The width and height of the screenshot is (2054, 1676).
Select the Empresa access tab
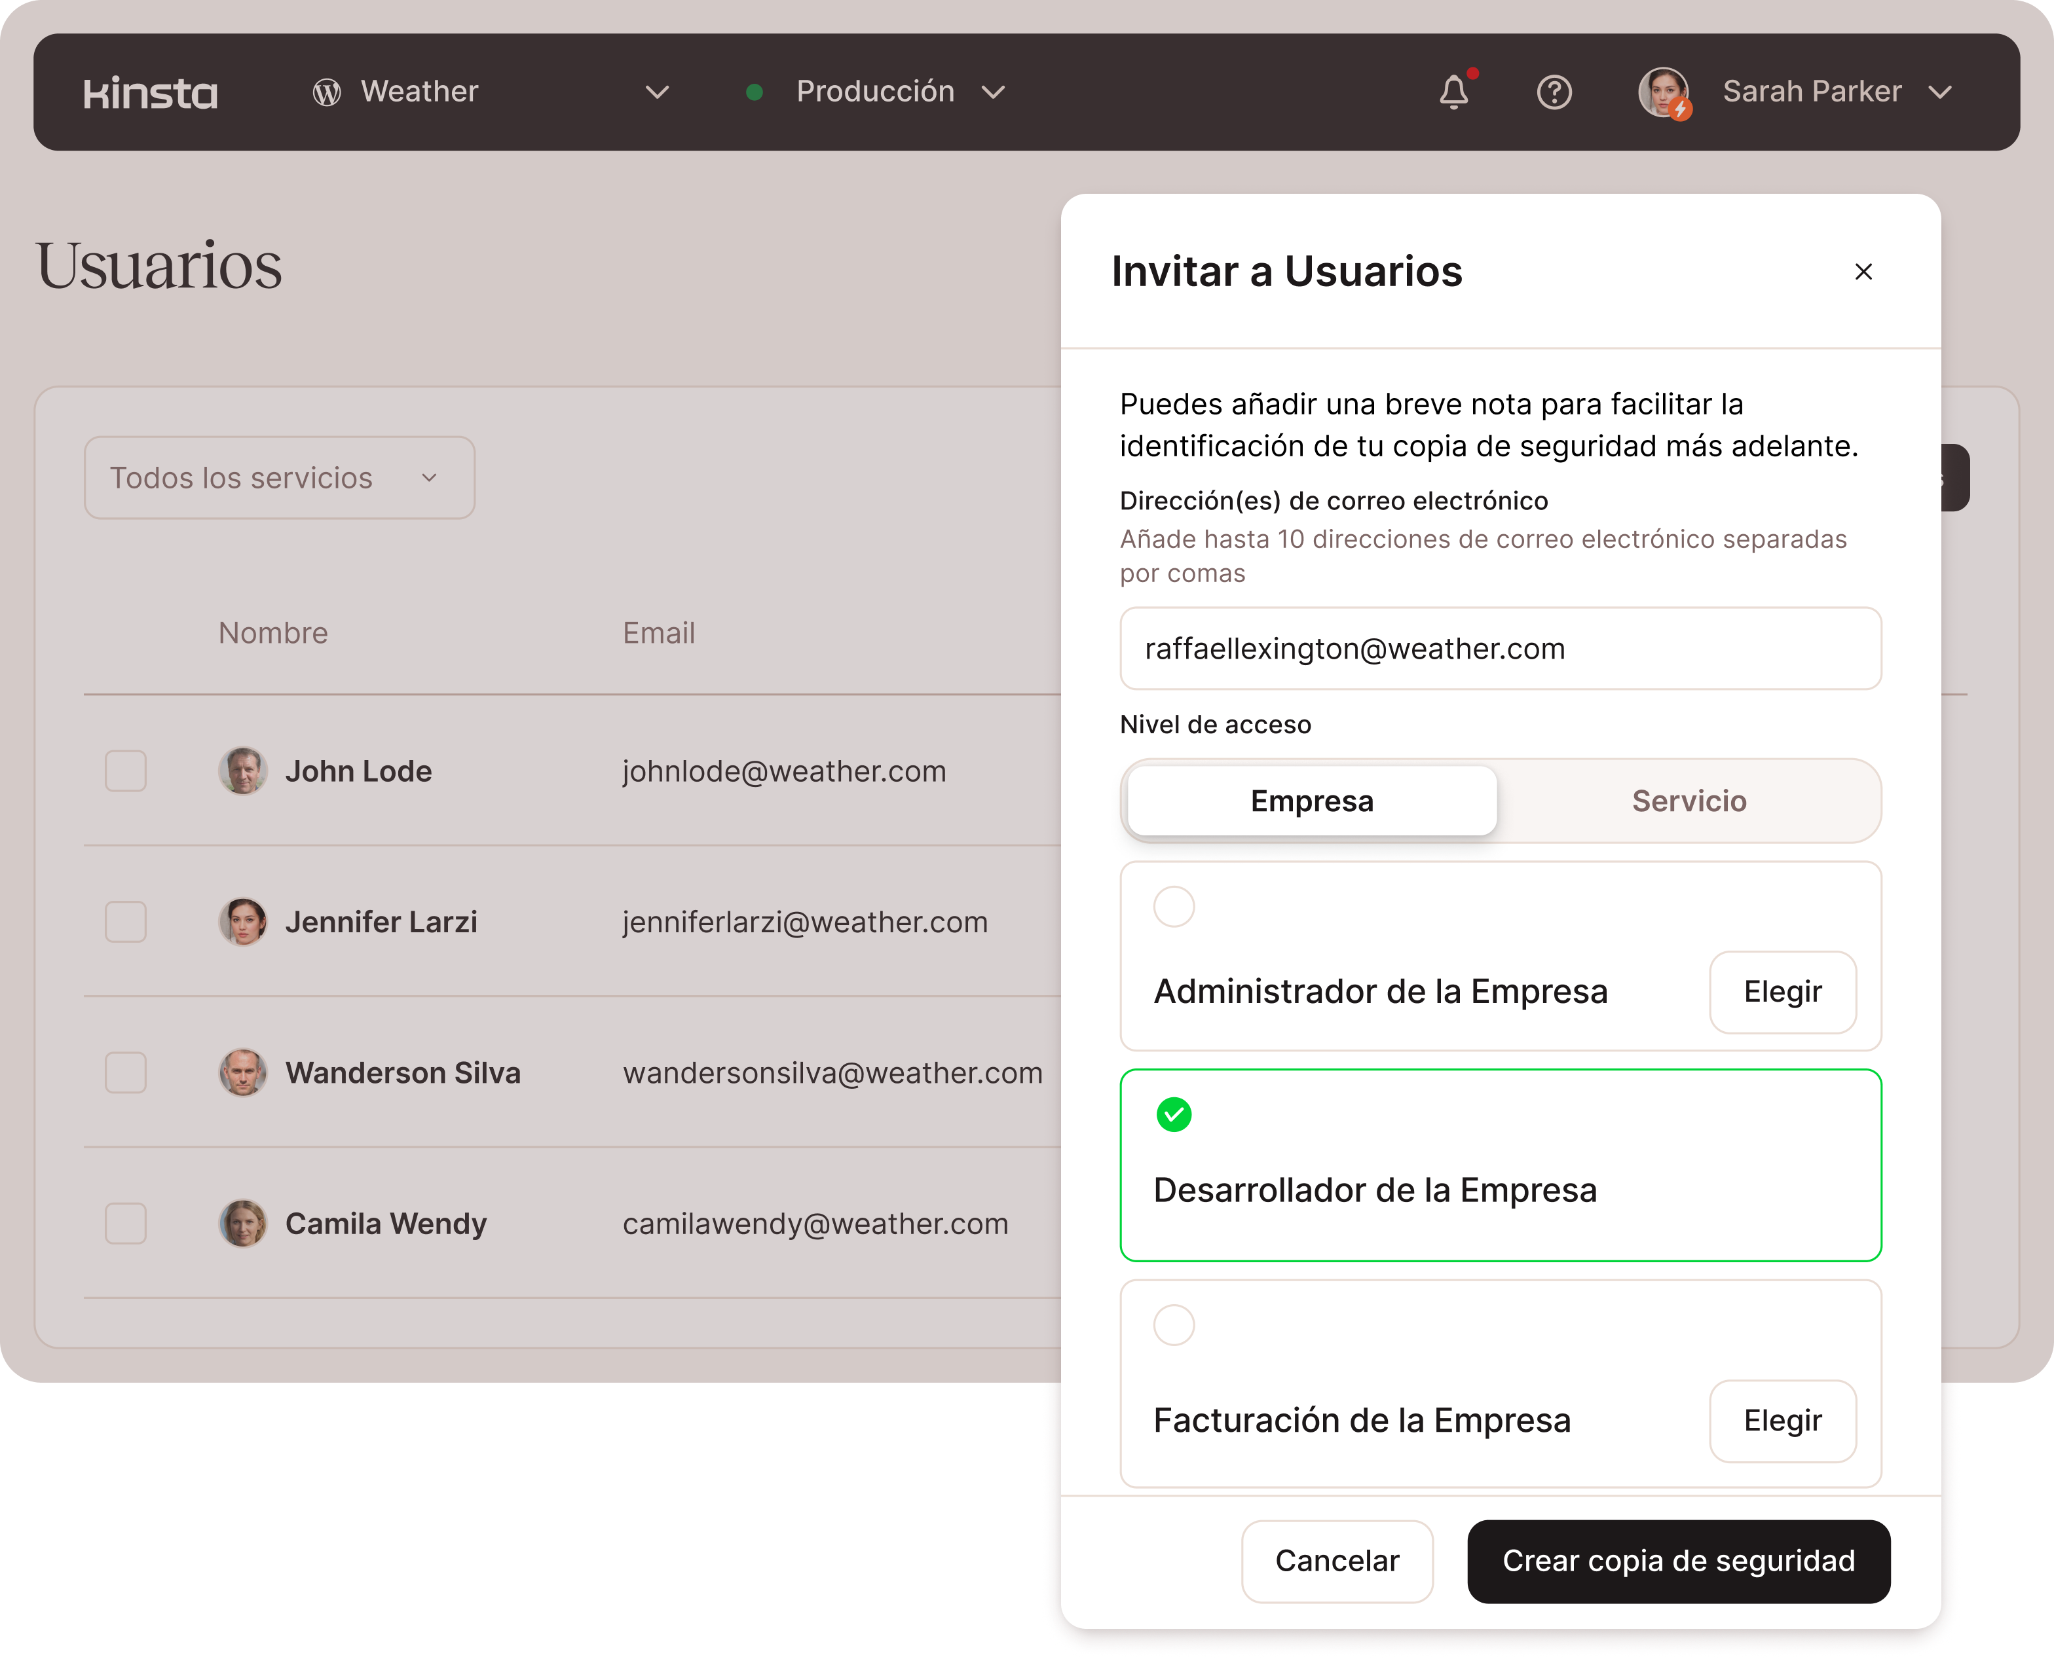coord(1311,801)
